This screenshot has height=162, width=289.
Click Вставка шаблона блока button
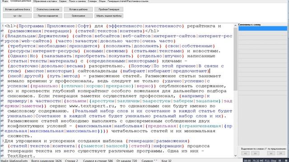click(17, 9)
